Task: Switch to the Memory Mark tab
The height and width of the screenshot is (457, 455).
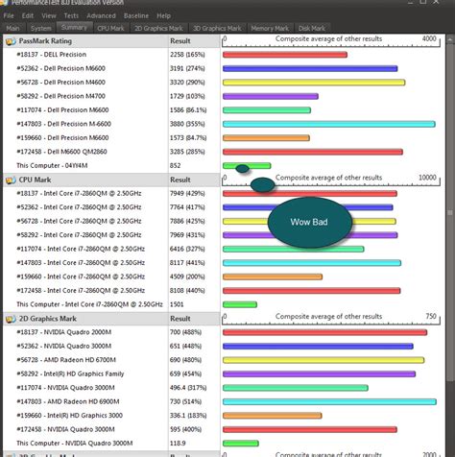Action: (270, 28)
